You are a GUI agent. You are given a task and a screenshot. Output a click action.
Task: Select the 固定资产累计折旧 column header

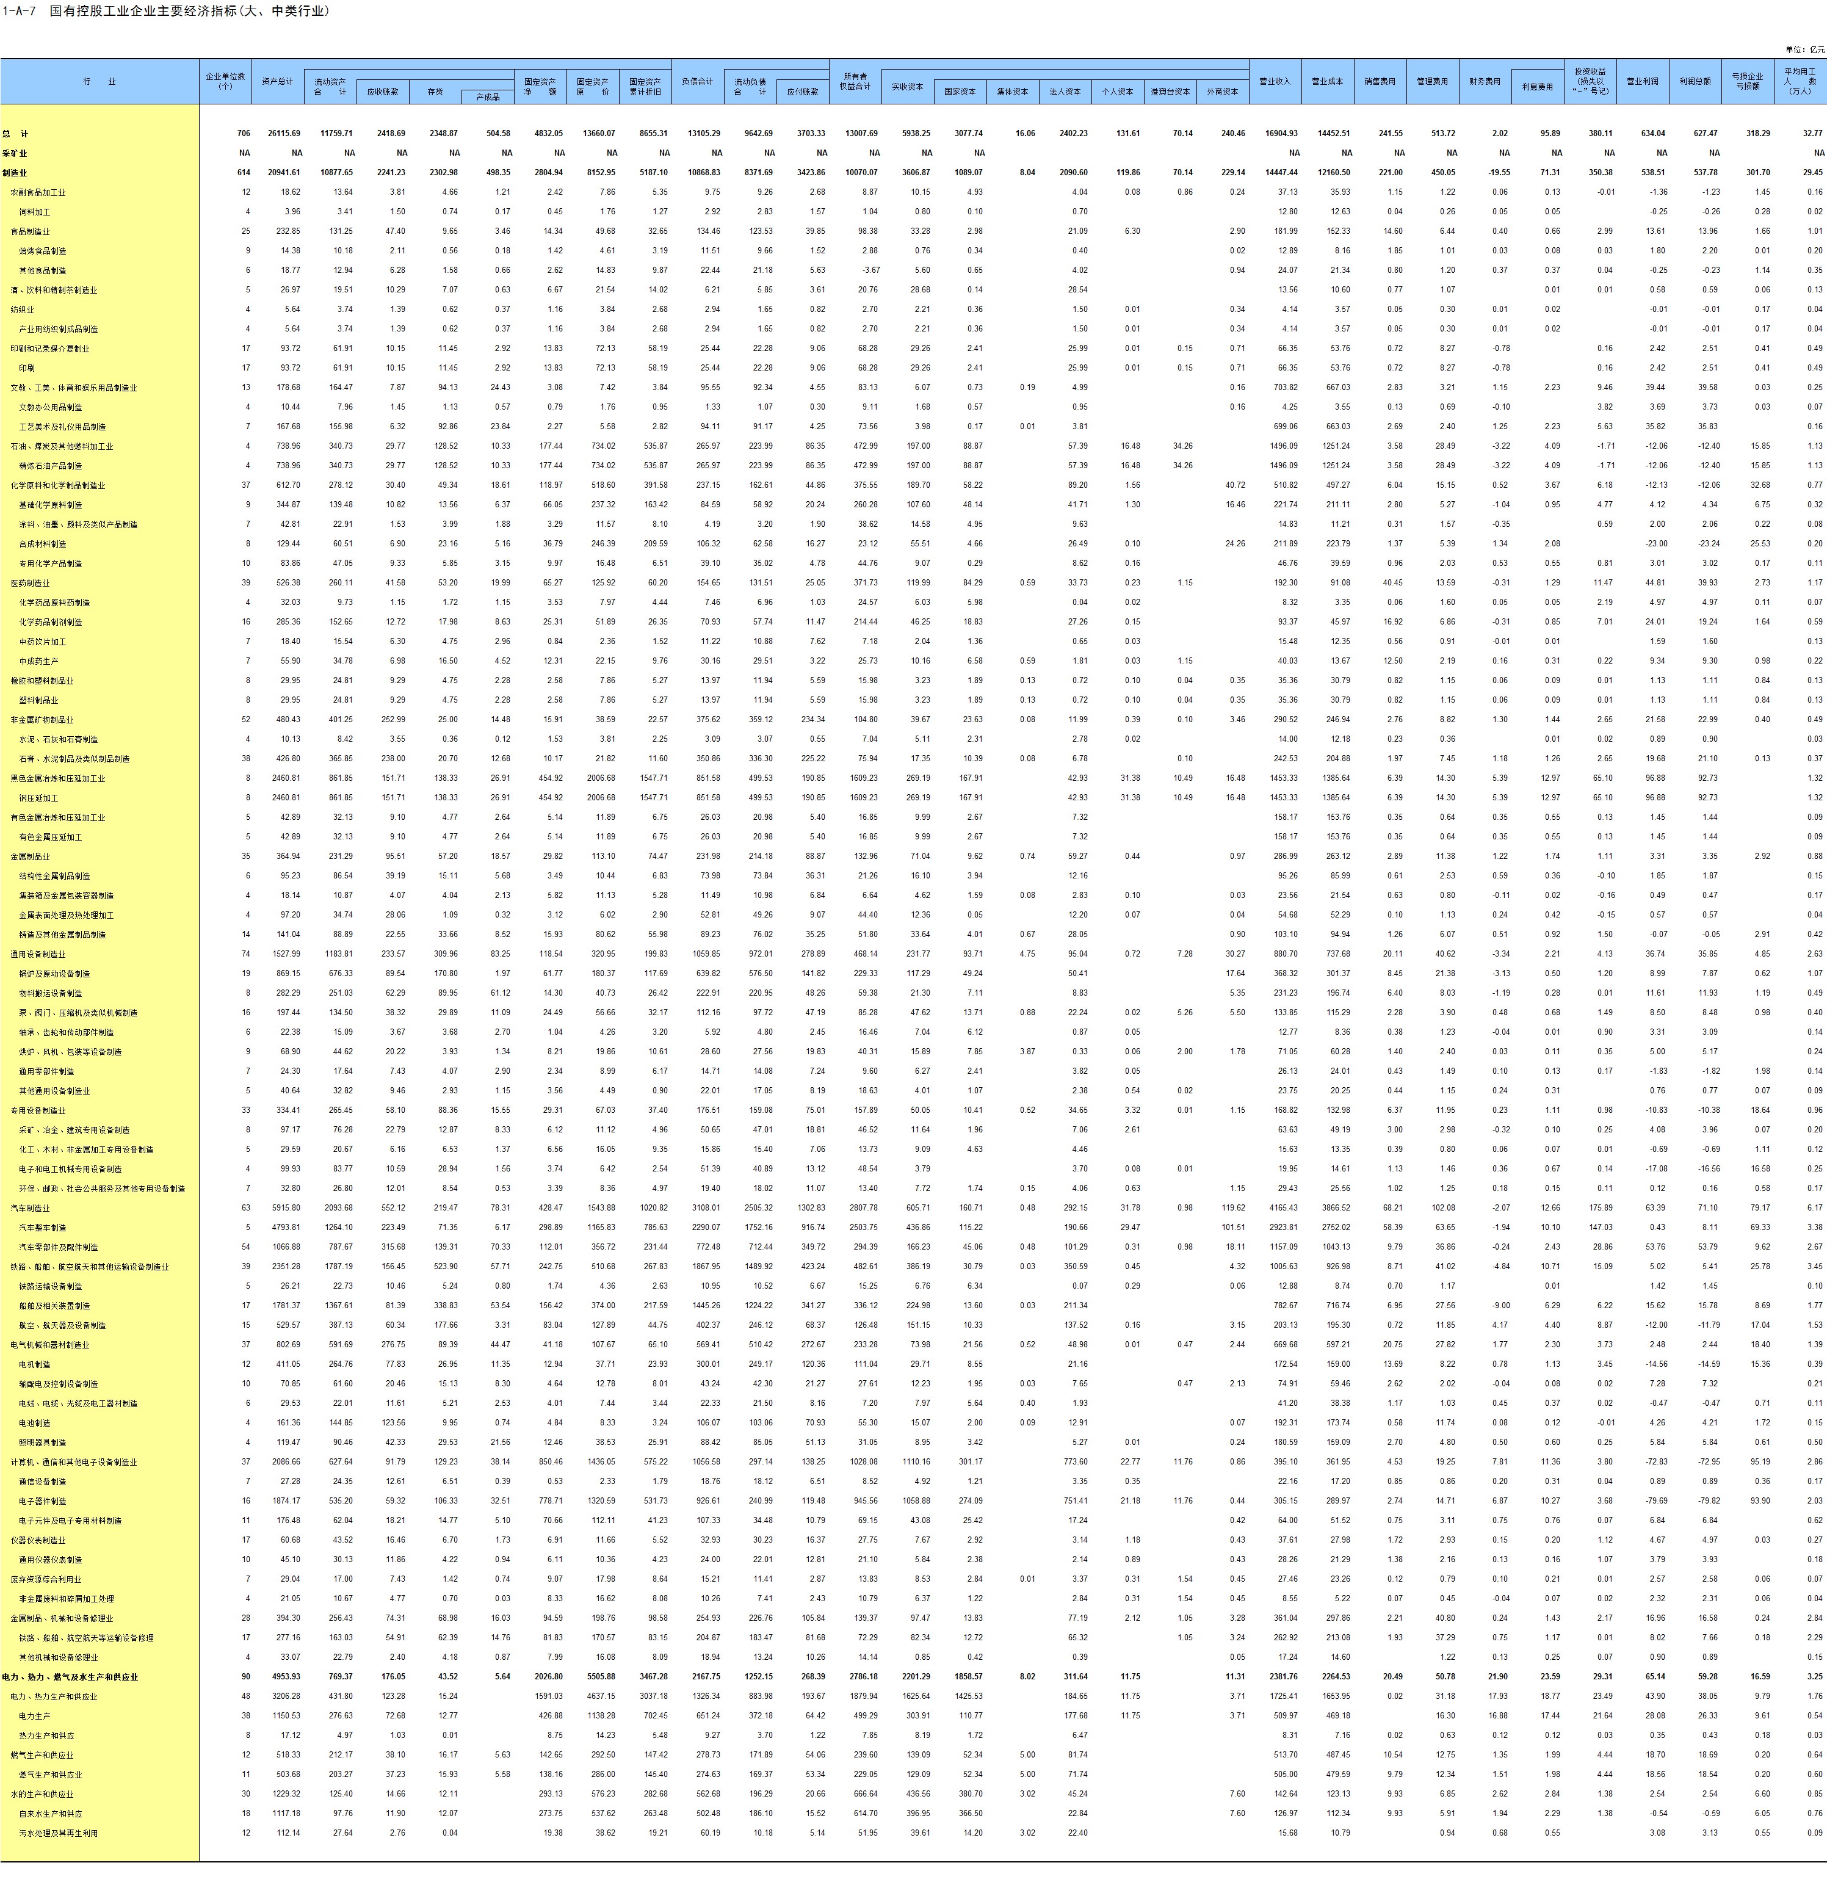pyautogui.click(x=644, y=87)
